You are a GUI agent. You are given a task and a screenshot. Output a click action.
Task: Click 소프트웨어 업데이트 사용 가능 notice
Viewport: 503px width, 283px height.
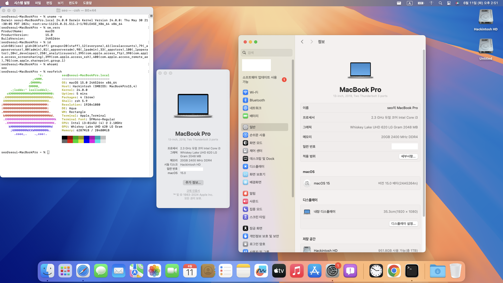pos(265,80)
